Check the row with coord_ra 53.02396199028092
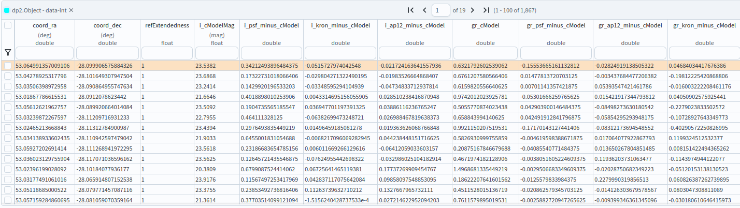The height and width of the screenshot is (208, 740). (x=7, y=169)
